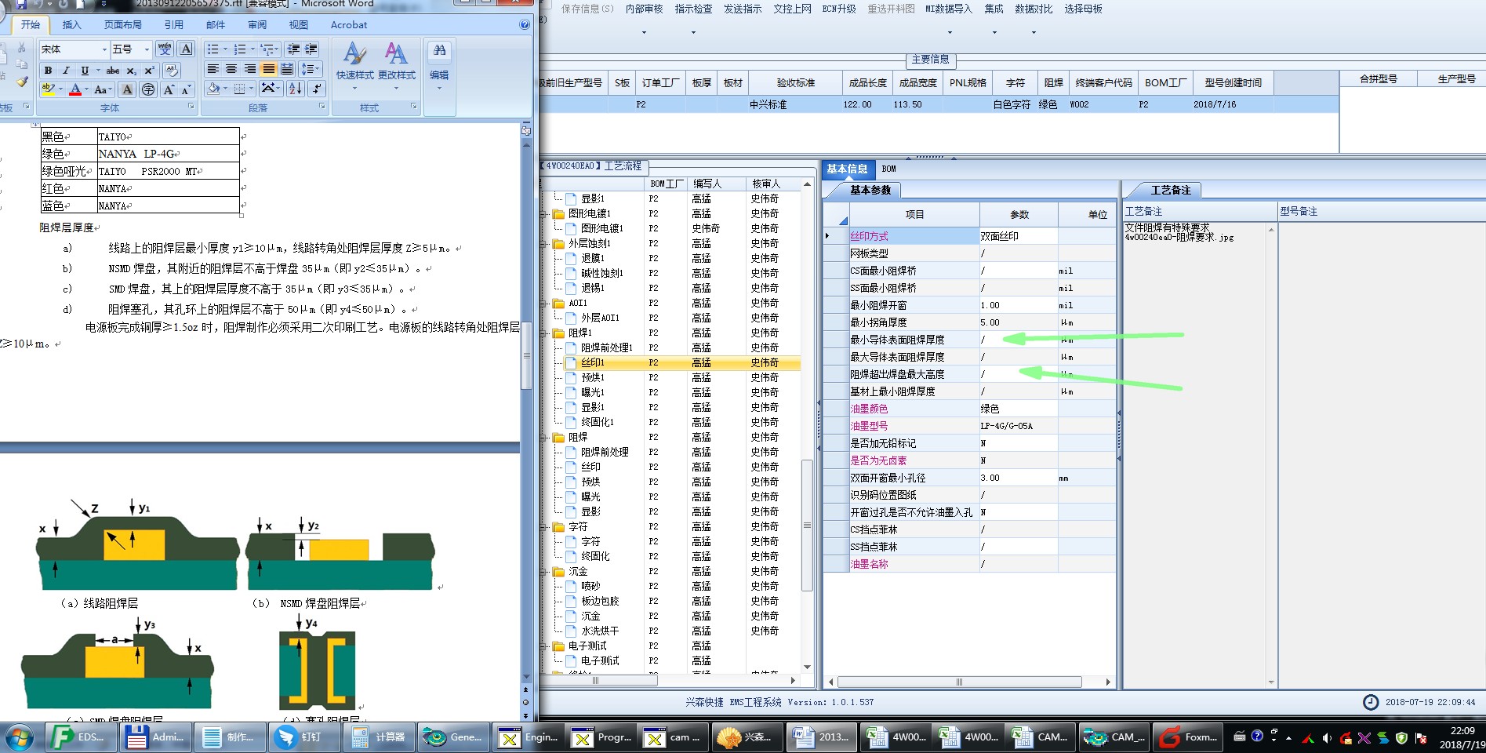Viewport: 1486px width, 753px height.
Task: Pick the yellow text highlight color
Action: point(48,89)
